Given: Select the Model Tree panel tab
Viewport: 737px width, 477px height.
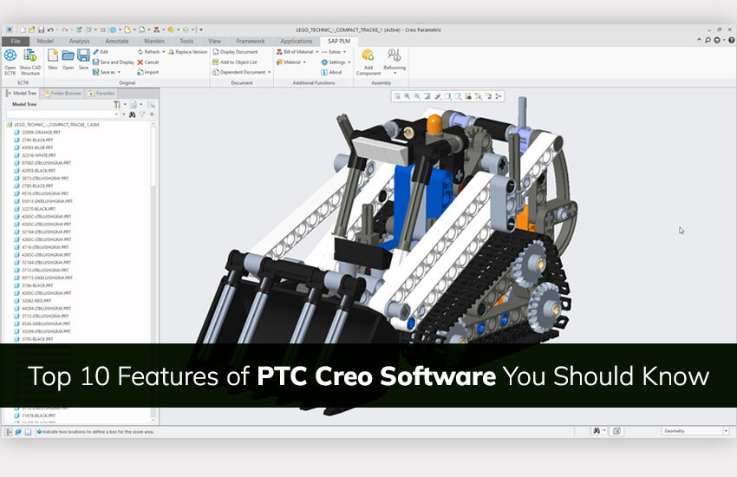Looking at the screenshot, I should pyautogui.click(x=21, y=93).
